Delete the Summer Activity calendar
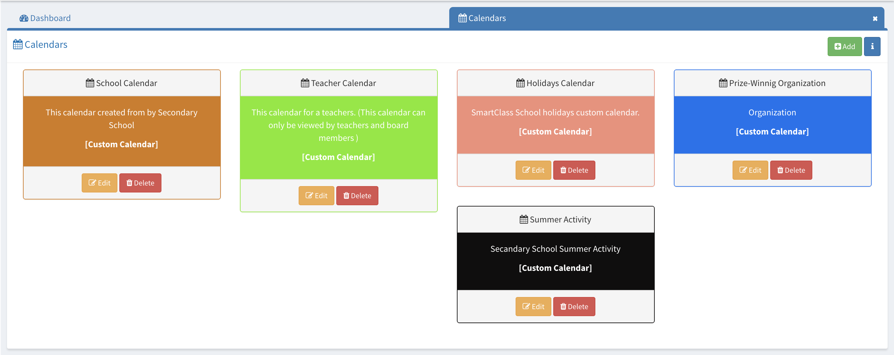894x355 pixels. pos(574,307)
